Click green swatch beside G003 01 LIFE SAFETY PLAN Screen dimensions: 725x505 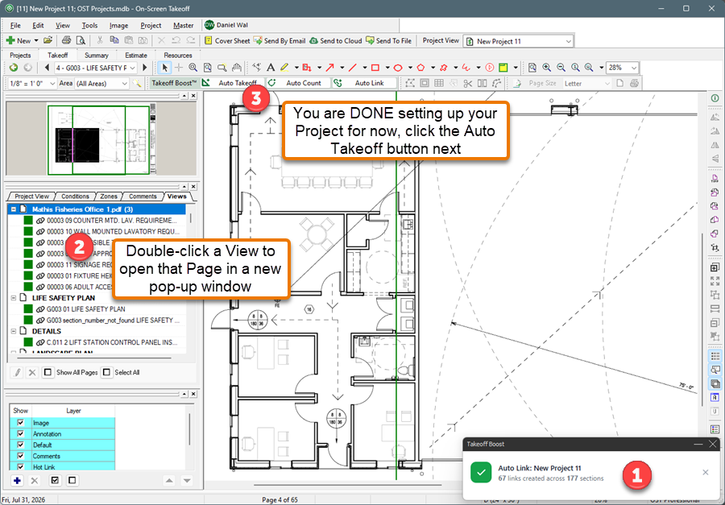pos(28,309)
